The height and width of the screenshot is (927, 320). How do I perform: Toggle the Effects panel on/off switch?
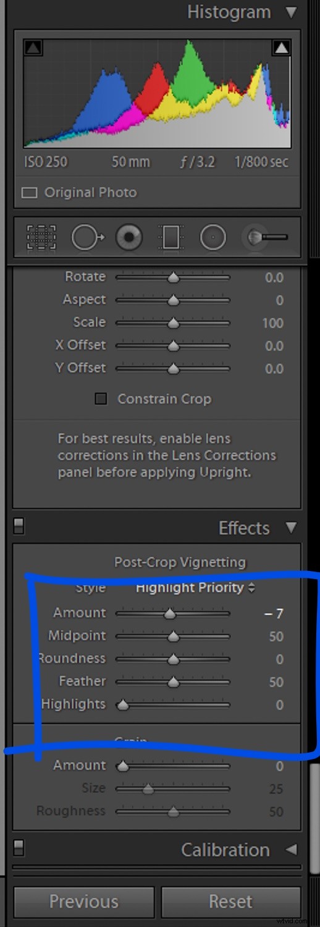19,526
